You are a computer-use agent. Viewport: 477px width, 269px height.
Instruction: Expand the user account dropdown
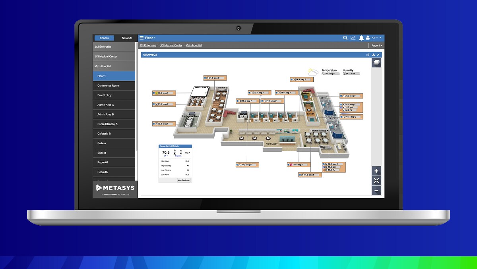380,38
